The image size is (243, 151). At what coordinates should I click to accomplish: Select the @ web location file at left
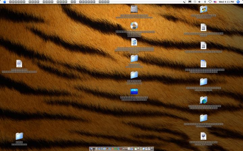(x=19, y=64)
